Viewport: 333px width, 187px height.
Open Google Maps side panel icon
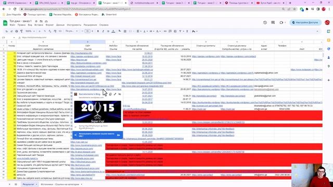pos(328,66)
